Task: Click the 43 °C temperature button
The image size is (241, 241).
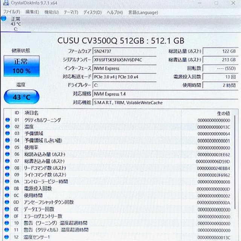Action: 21,97
